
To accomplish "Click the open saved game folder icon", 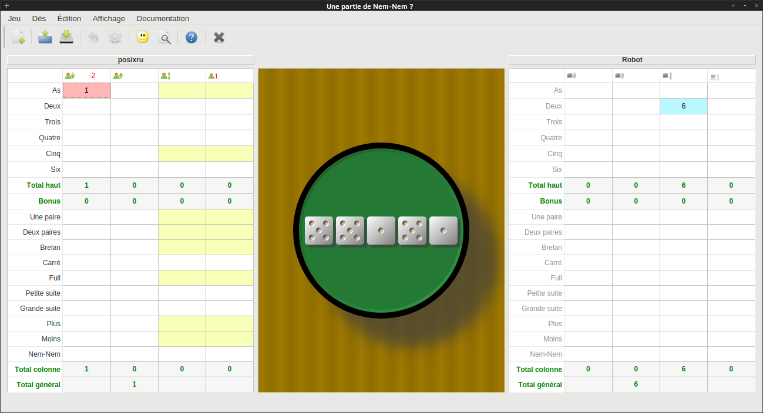I will point(45,38).
